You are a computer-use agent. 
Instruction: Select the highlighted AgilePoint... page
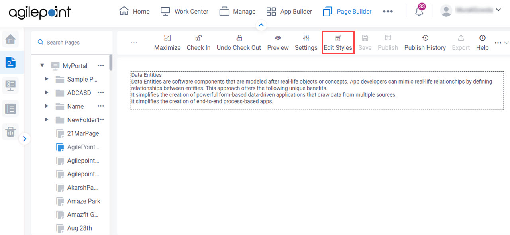[x=83, y=147]
